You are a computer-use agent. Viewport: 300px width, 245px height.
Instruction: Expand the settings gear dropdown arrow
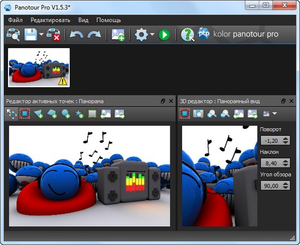(152, 34)
